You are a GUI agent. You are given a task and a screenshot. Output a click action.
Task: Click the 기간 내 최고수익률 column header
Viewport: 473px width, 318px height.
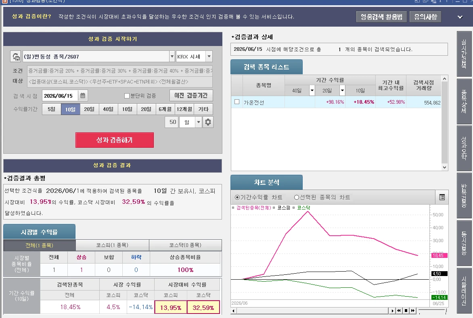pyautogui.click(x=390, y=86)
